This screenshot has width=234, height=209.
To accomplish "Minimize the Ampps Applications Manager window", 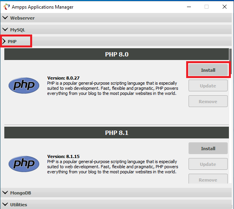I will pyautogui.click(x=189, y=7).
